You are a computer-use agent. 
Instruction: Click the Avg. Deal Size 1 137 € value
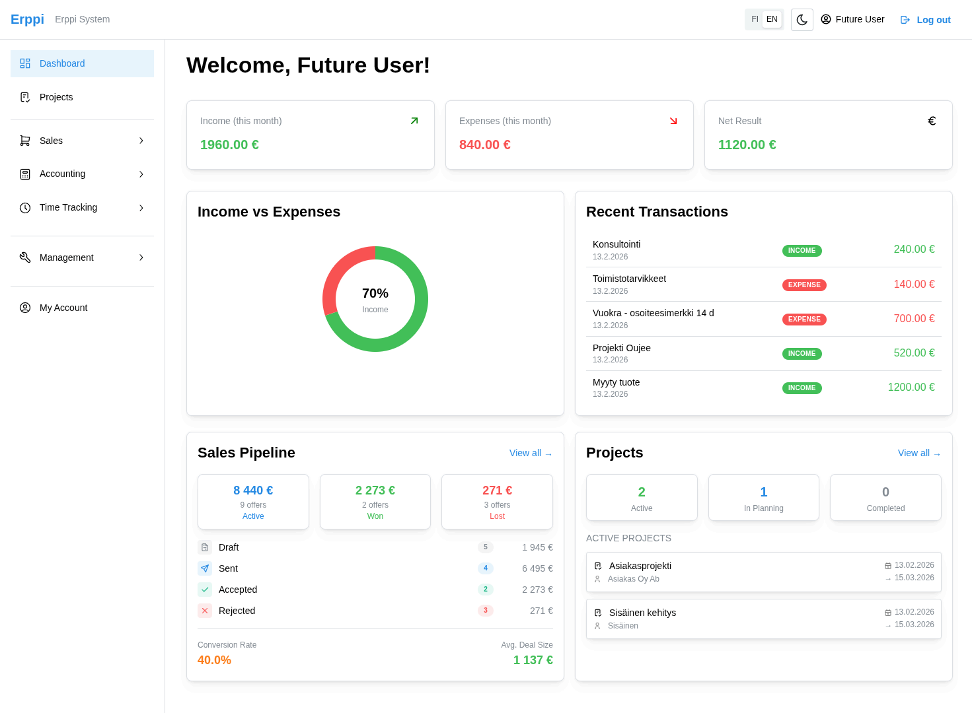pos(533,660)
